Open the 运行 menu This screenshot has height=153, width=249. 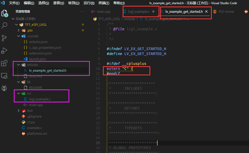pyautogui.click(x=89, y=3)
